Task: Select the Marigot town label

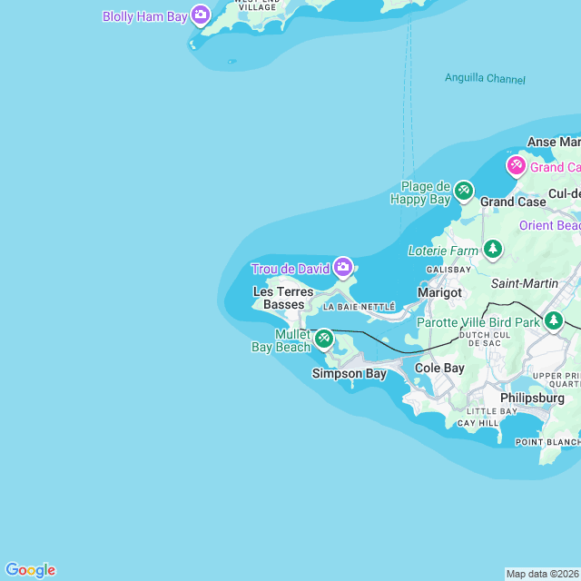Action: [439, 292]
